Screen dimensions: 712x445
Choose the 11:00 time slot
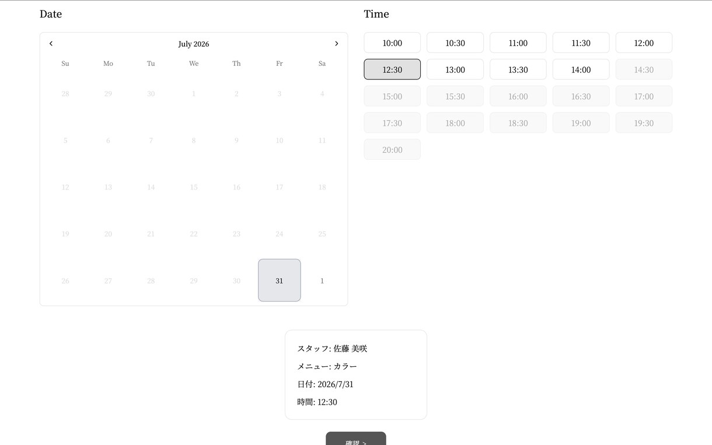[518, 43]
